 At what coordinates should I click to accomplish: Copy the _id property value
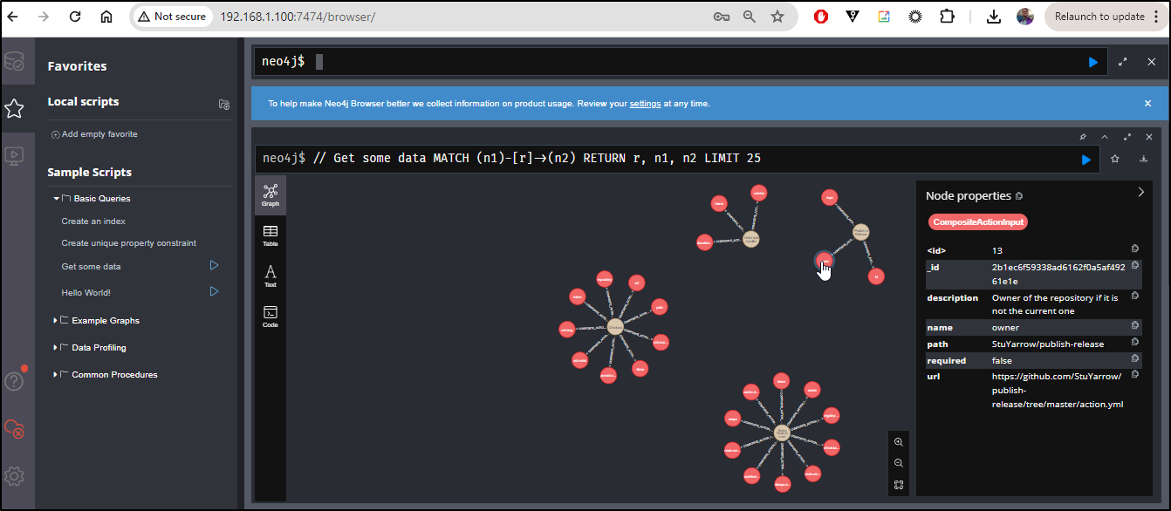click(1135, 265)
